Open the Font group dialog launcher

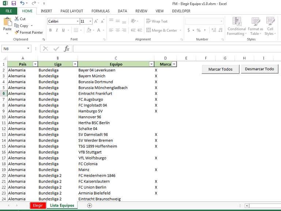point(104,39)
